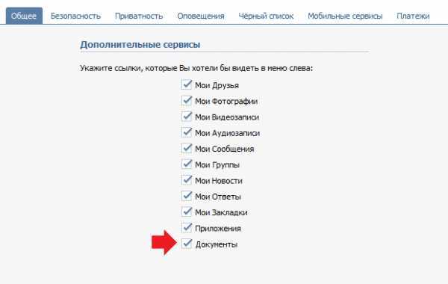Click the Документы label text

[217, 244]
